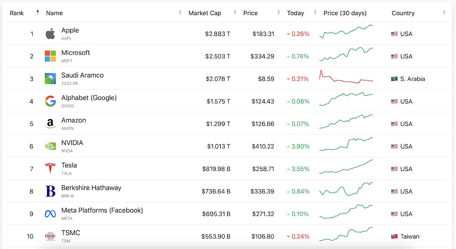Open the Berkshire Hathaway B logo

click(x=50, y=191)
